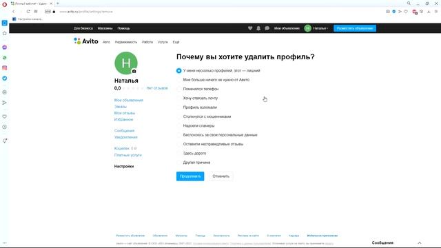This screenshot has width=441, height=248.
Task: Open Avito favorites heart icon in header
Action: 250,28
